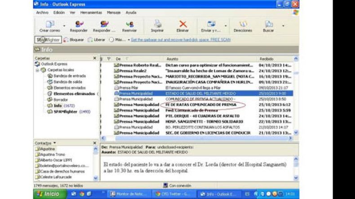Create a new mail with Crear correo
The image size is (355, 199).
(50, 26)
